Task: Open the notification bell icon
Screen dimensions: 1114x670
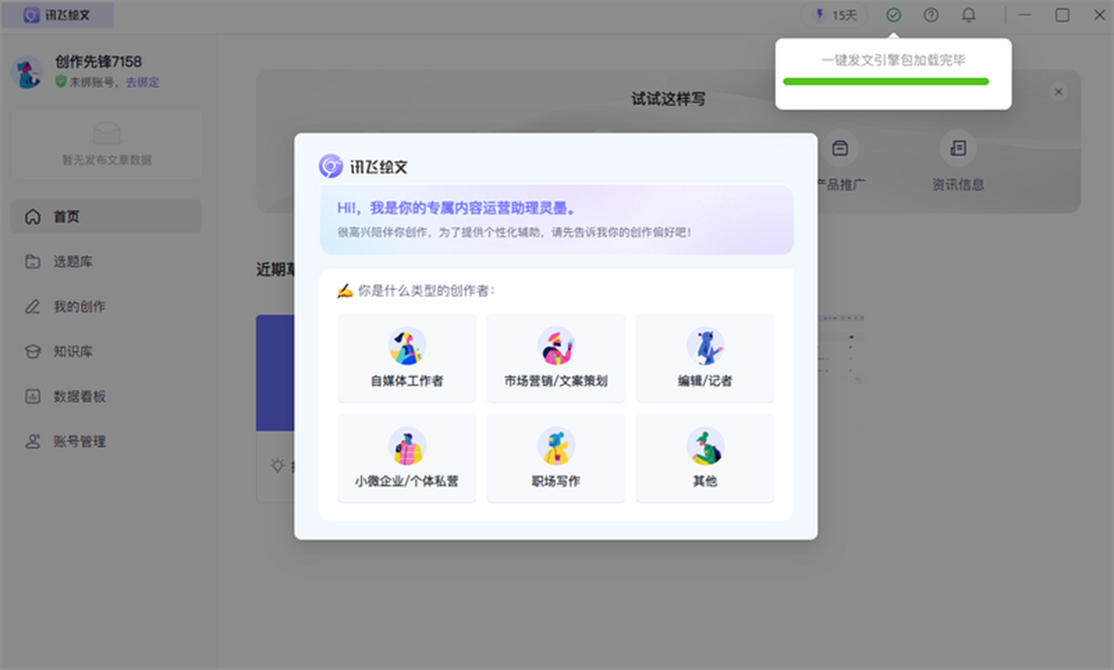Action: [x=968, y=15]
